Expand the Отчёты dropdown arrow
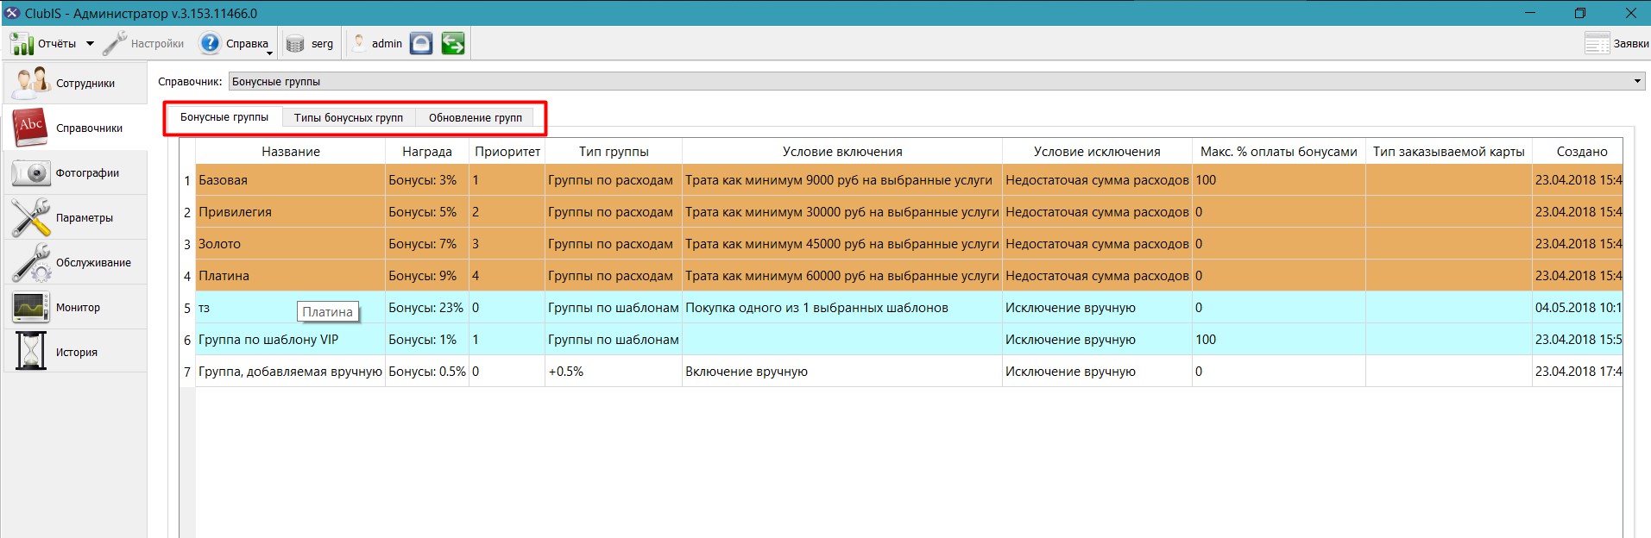The height and width of the screenshot is (538, 1651). coord(90,43)
